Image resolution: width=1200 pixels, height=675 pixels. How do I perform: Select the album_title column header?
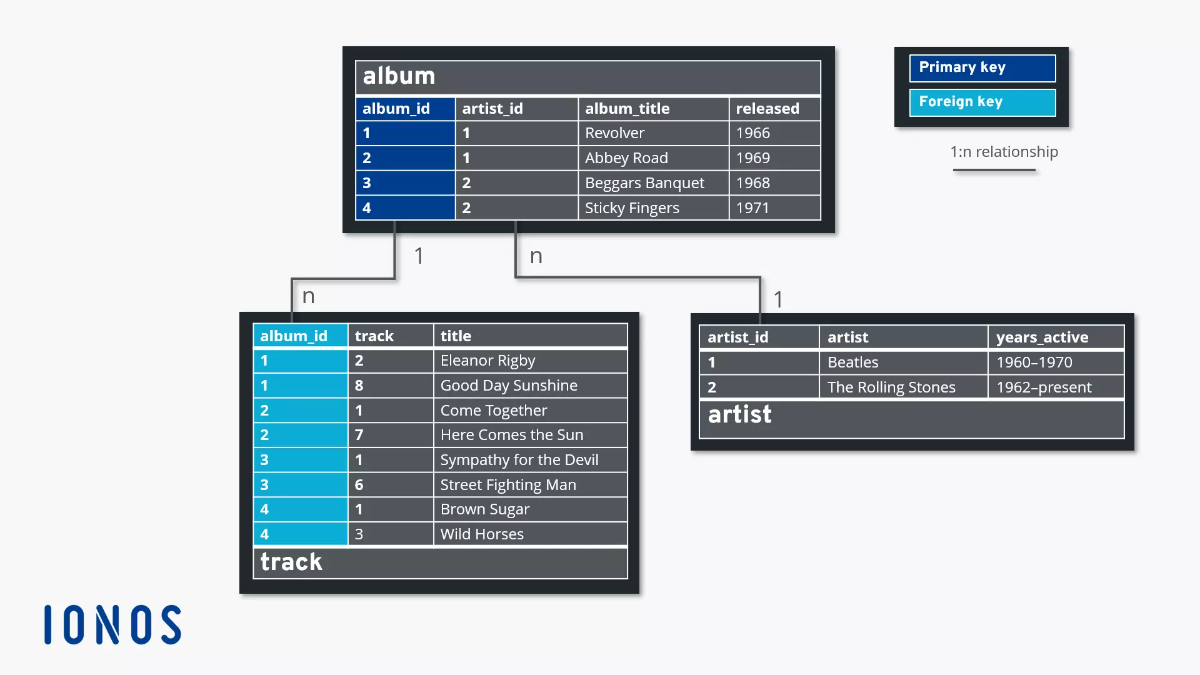[x=627, y=108]
